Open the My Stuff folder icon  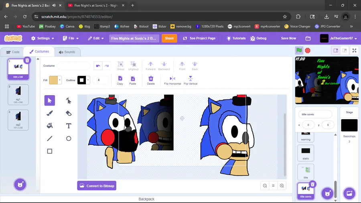(308, 38)
